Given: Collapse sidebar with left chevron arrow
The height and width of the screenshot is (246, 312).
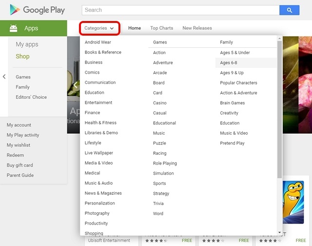Looking at the screenshot, I should 4,77.
